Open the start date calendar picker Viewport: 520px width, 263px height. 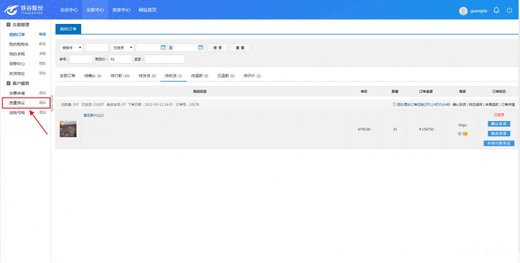163,47
